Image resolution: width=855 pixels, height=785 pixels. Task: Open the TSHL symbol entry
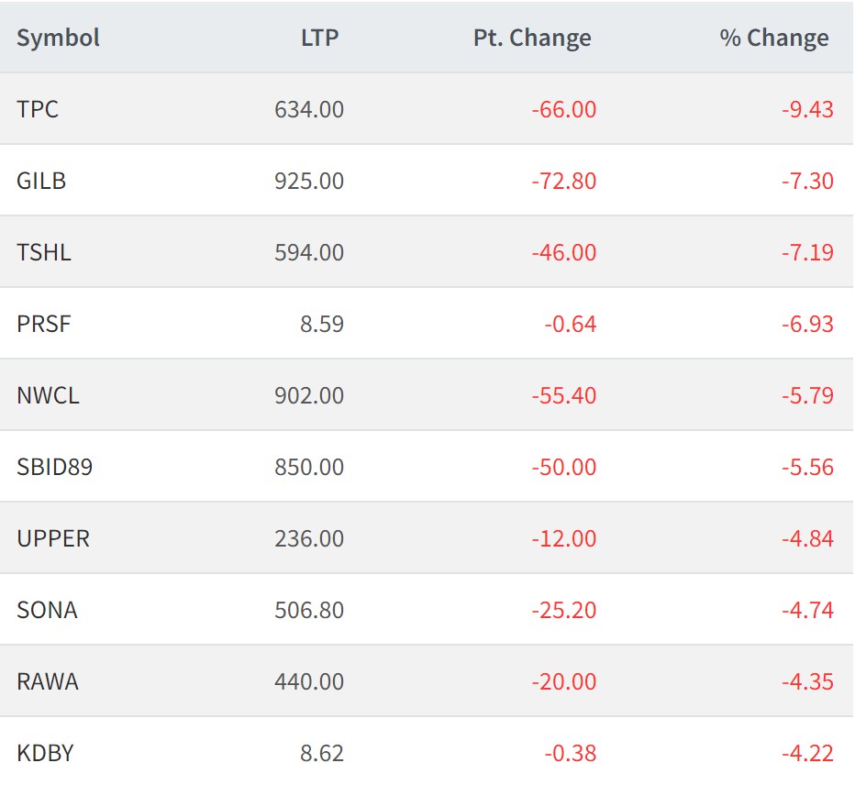[43, 252]
